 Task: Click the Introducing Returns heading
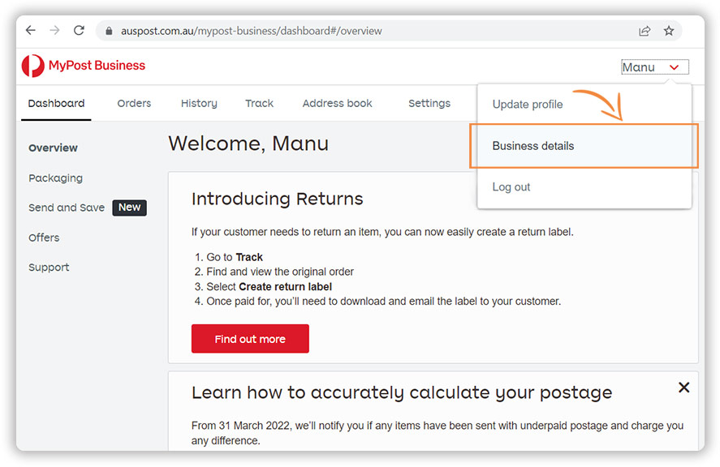(278, 199)
